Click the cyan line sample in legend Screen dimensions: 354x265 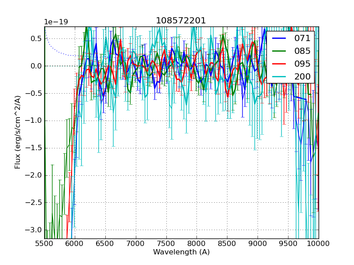280,77
